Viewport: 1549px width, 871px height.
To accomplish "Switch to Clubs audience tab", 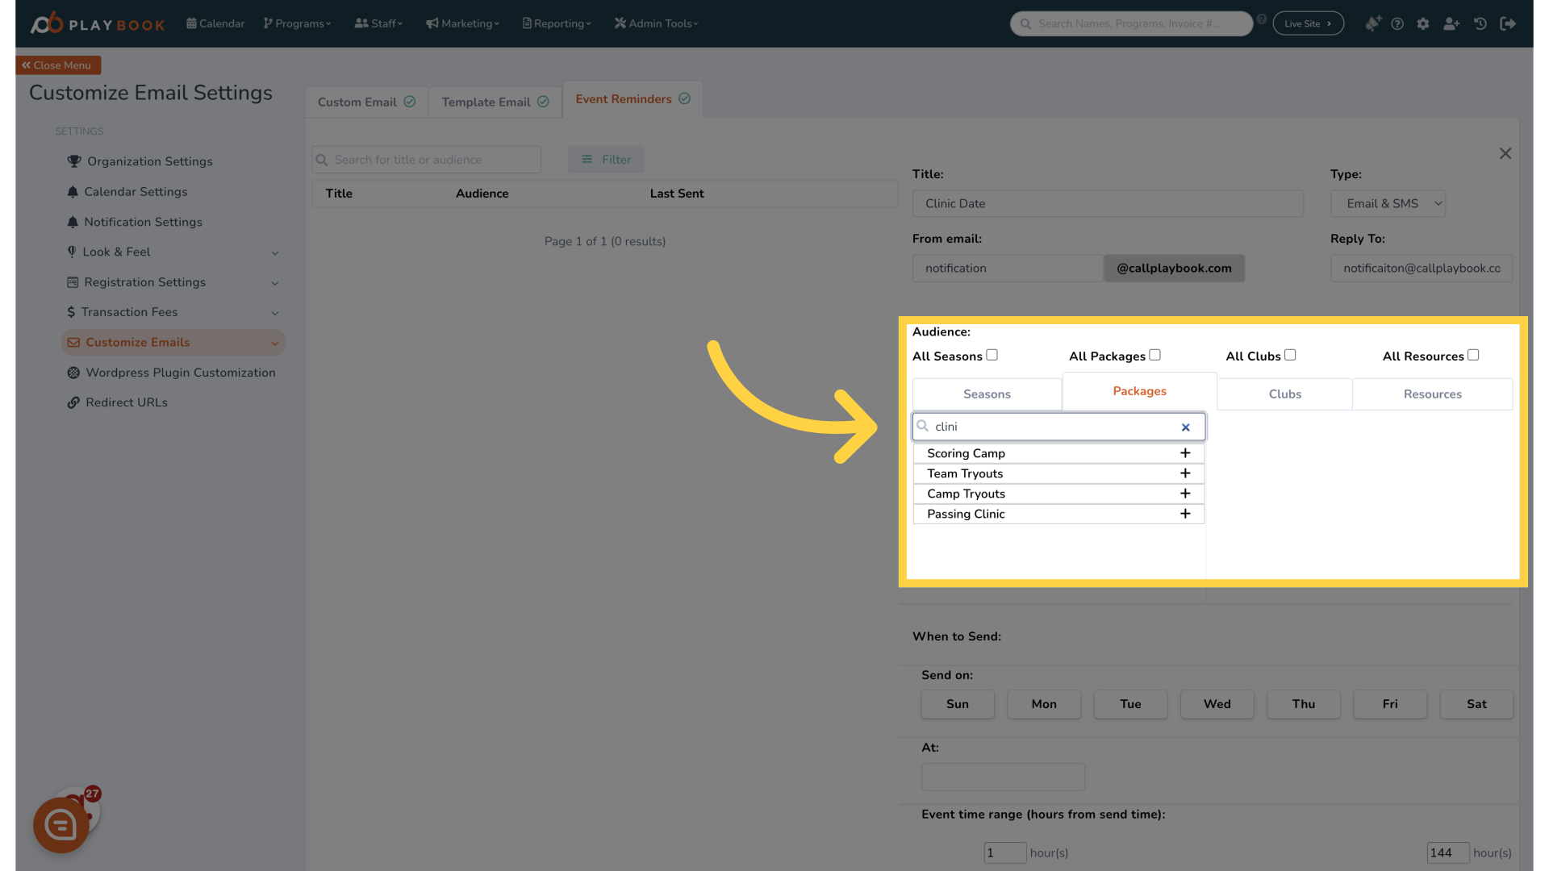I will point(1284,394).
